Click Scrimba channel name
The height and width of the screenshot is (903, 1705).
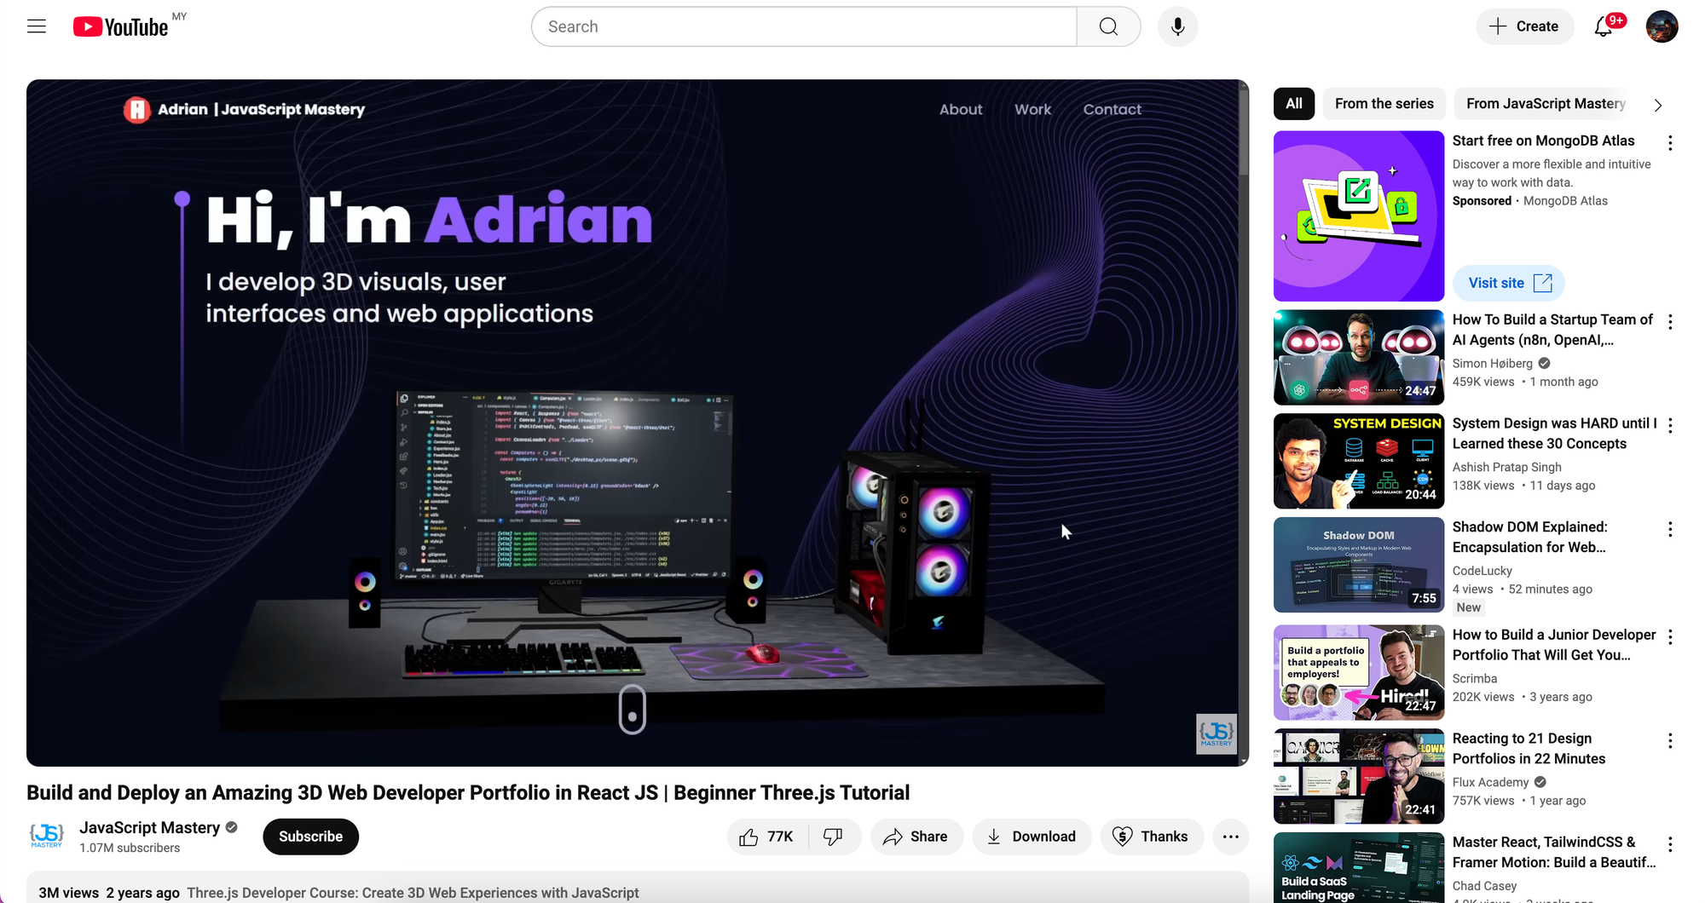[x=1474, y=679]
